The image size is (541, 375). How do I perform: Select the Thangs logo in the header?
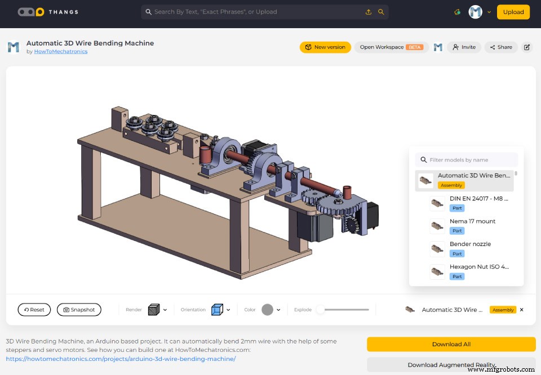pos(47,11)
